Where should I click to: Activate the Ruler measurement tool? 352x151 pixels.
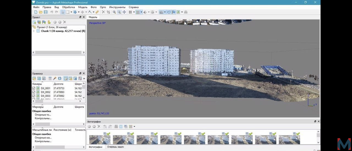[97, 12]
